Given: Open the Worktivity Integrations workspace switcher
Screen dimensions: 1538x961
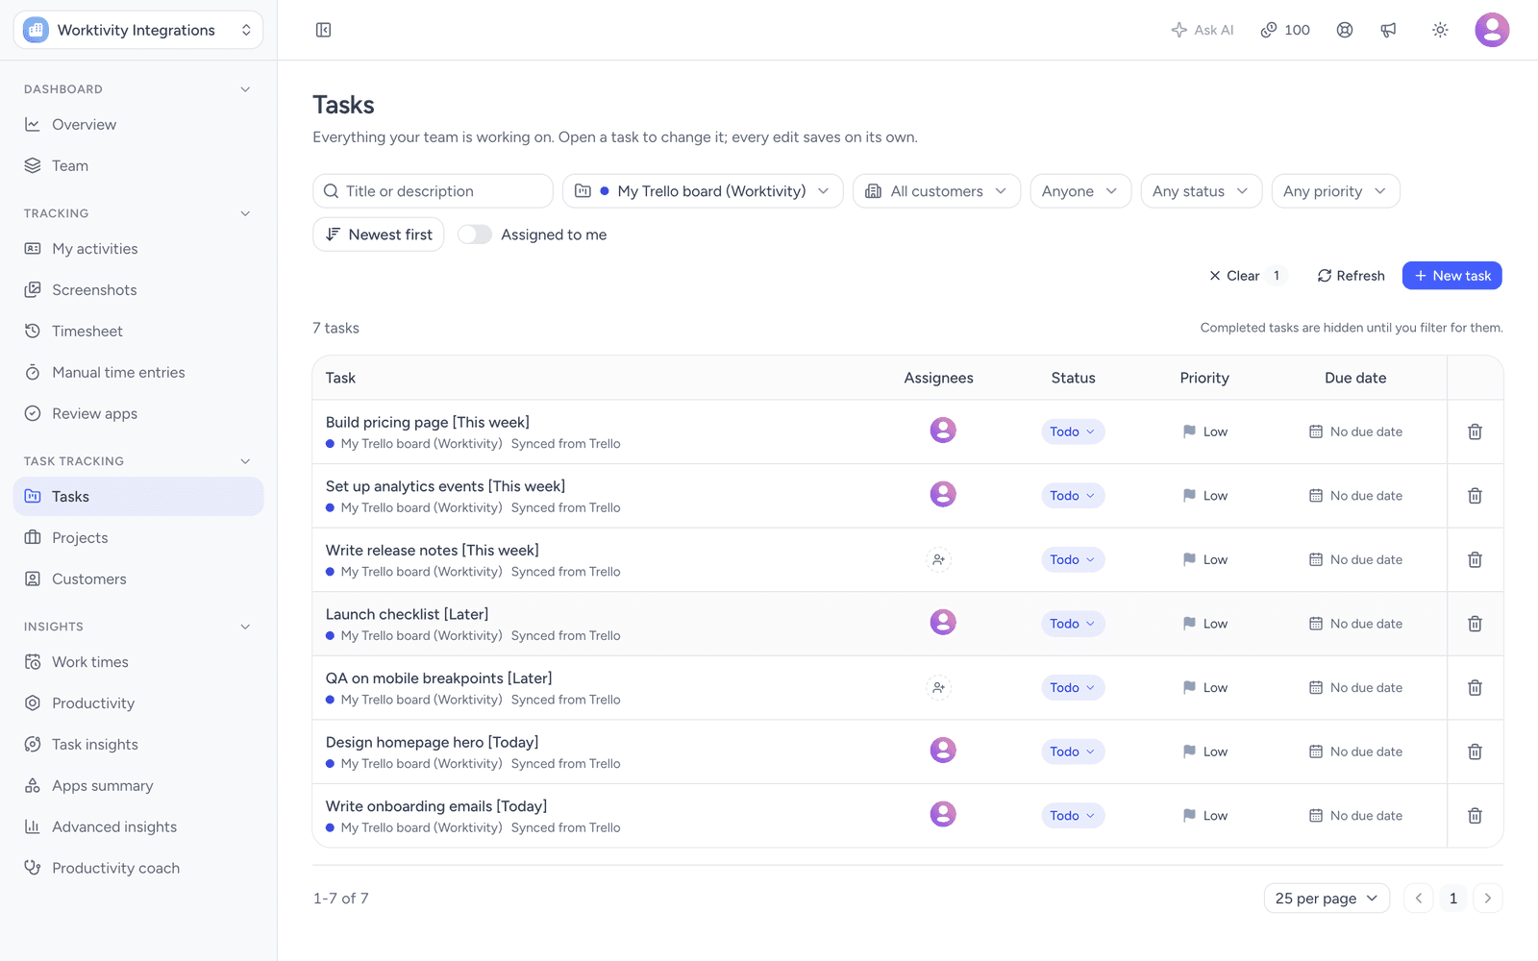Looking at the screenshot, I should 138,30.
